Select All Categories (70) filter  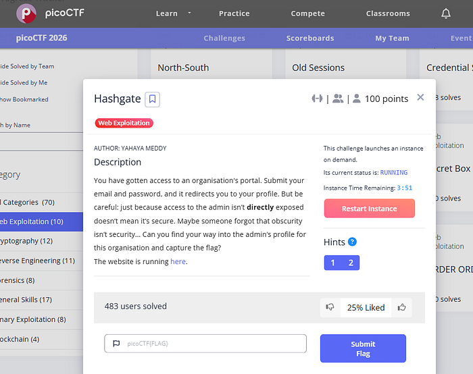click(x=41, y=203)
